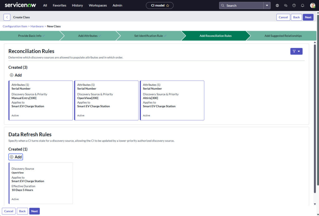Add a new Data Refresh Rule
Image resolution: width=319 pixels, height=216 pixels.
tap(16, 157)
